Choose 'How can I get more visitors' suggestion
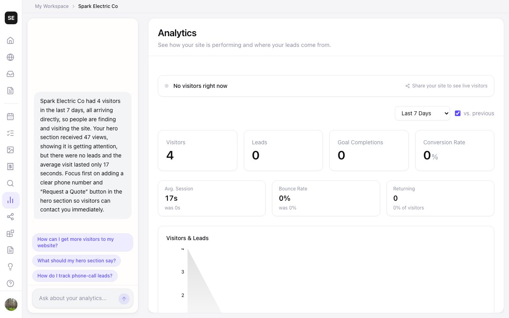 [x=82, y=242]
